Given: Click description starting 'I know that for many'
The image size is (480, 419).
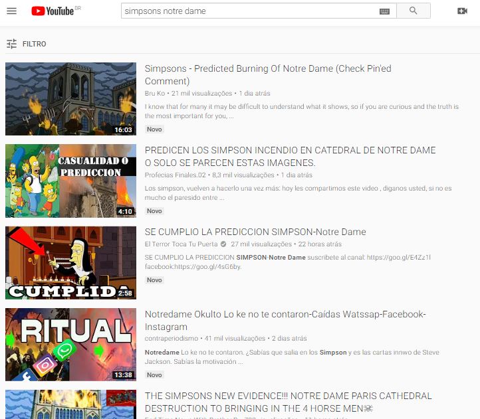Looking at the screenshot, I should point(302,111).
